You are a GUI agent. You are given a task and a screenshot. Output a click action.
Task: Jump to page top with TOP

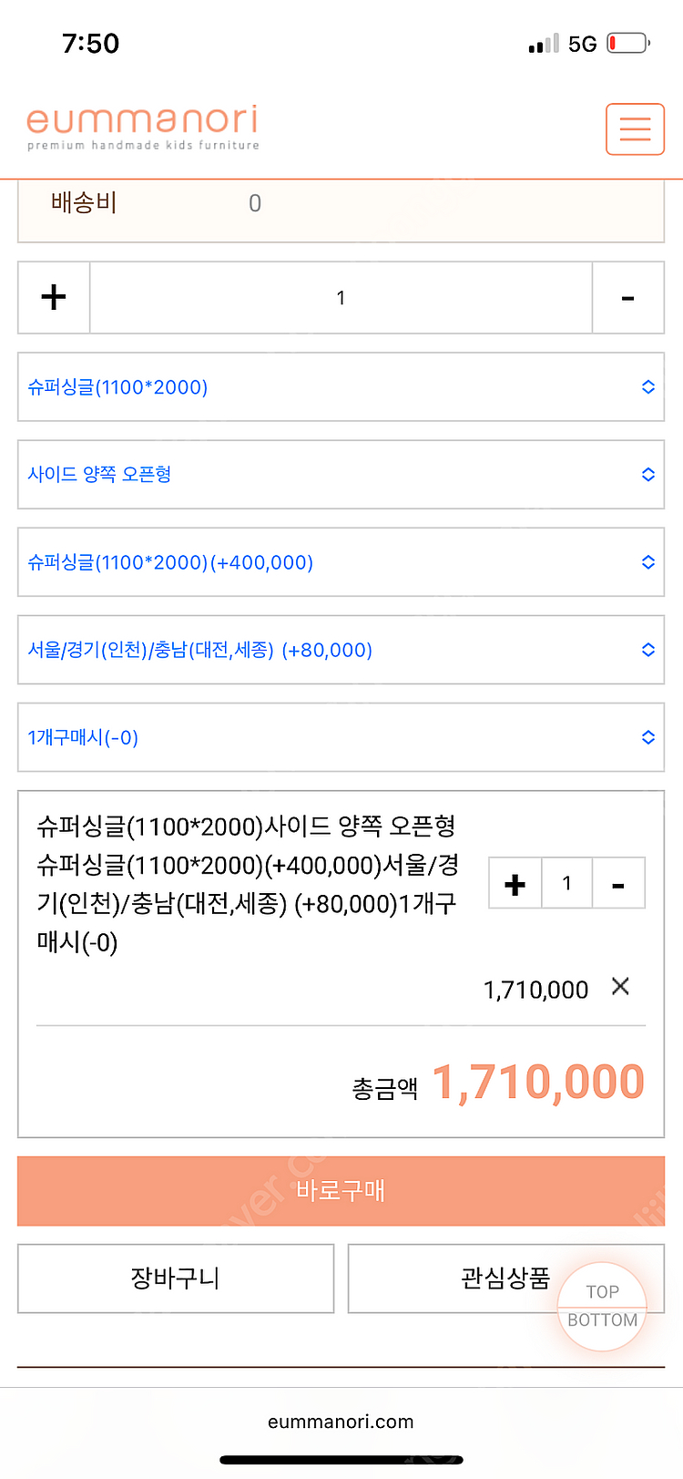point(602,1290)
